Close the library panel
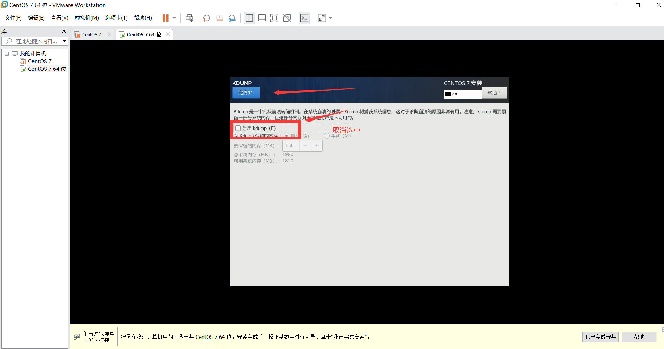 pyautogui.click(x=64, y=31)
